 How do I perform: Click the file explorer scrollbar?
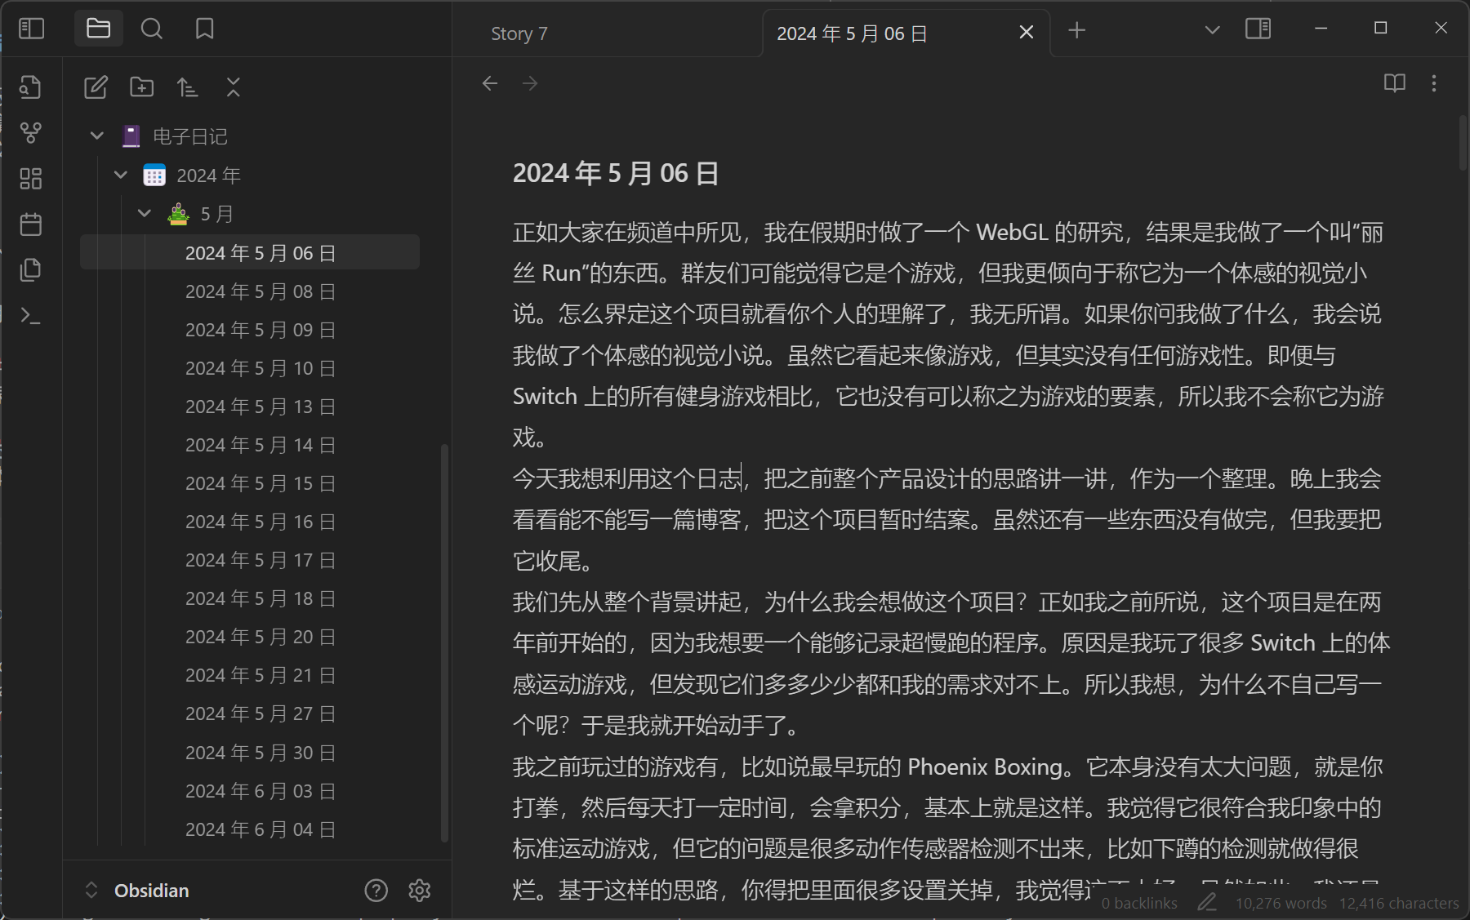445,637
